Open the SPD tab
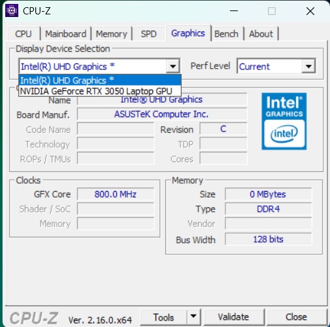 149,34
